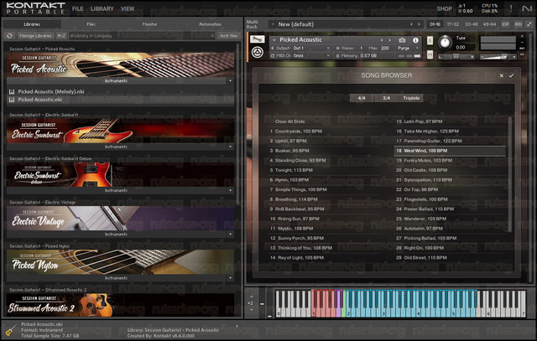
Task: Click the song browser list scrollbar
Action: (510, 174)
